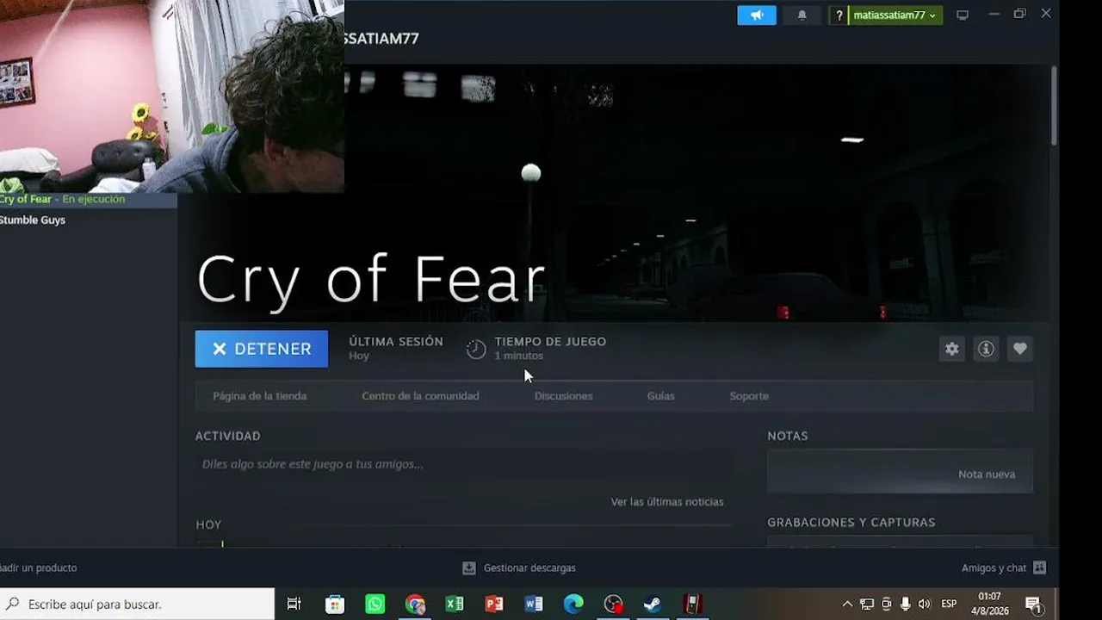The width and height of the screenshot is (1102, 620).
Task: Click the ÚLTIMA SESIÓN label
Action: point(396,342)
